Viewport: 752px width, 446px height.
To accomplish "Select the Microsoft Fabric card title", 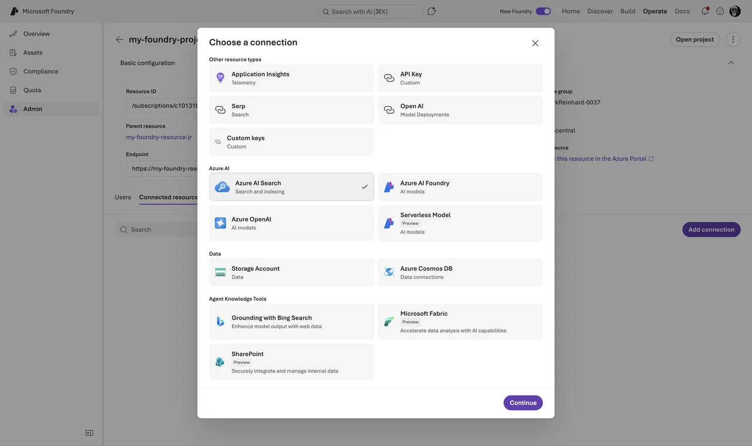I will click(x=424, y=314).
